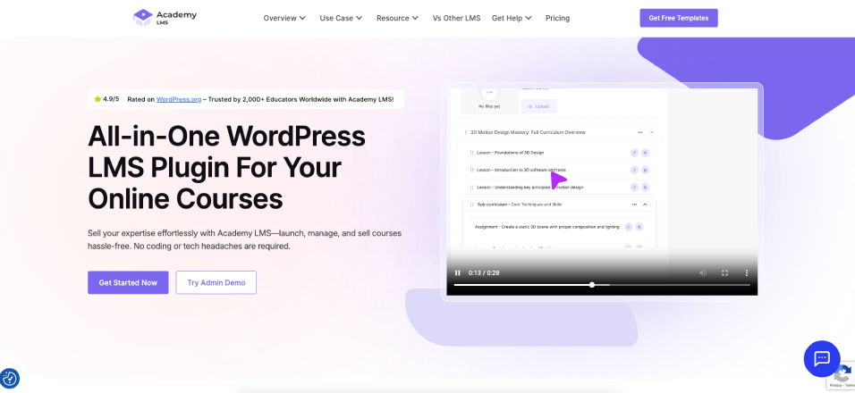Open the Resource dropdown menu
The image size is (855, 393).
(x=397, y=18)
